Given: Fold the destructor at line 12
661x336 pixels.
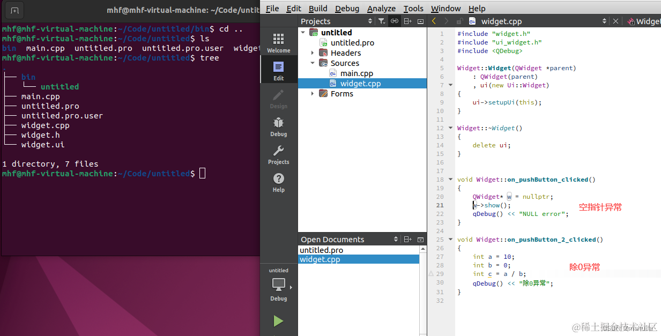Looking at the screenshot, I should (x=451, y=128).
